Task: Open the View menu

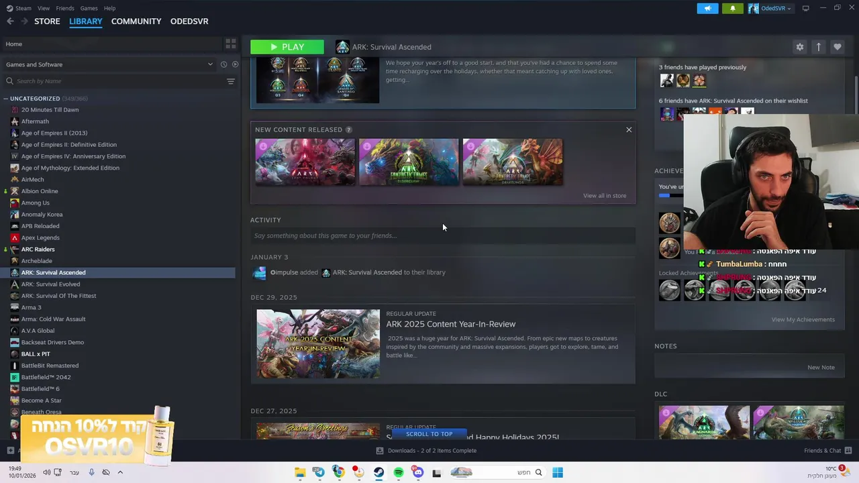Action: point(44,8)
